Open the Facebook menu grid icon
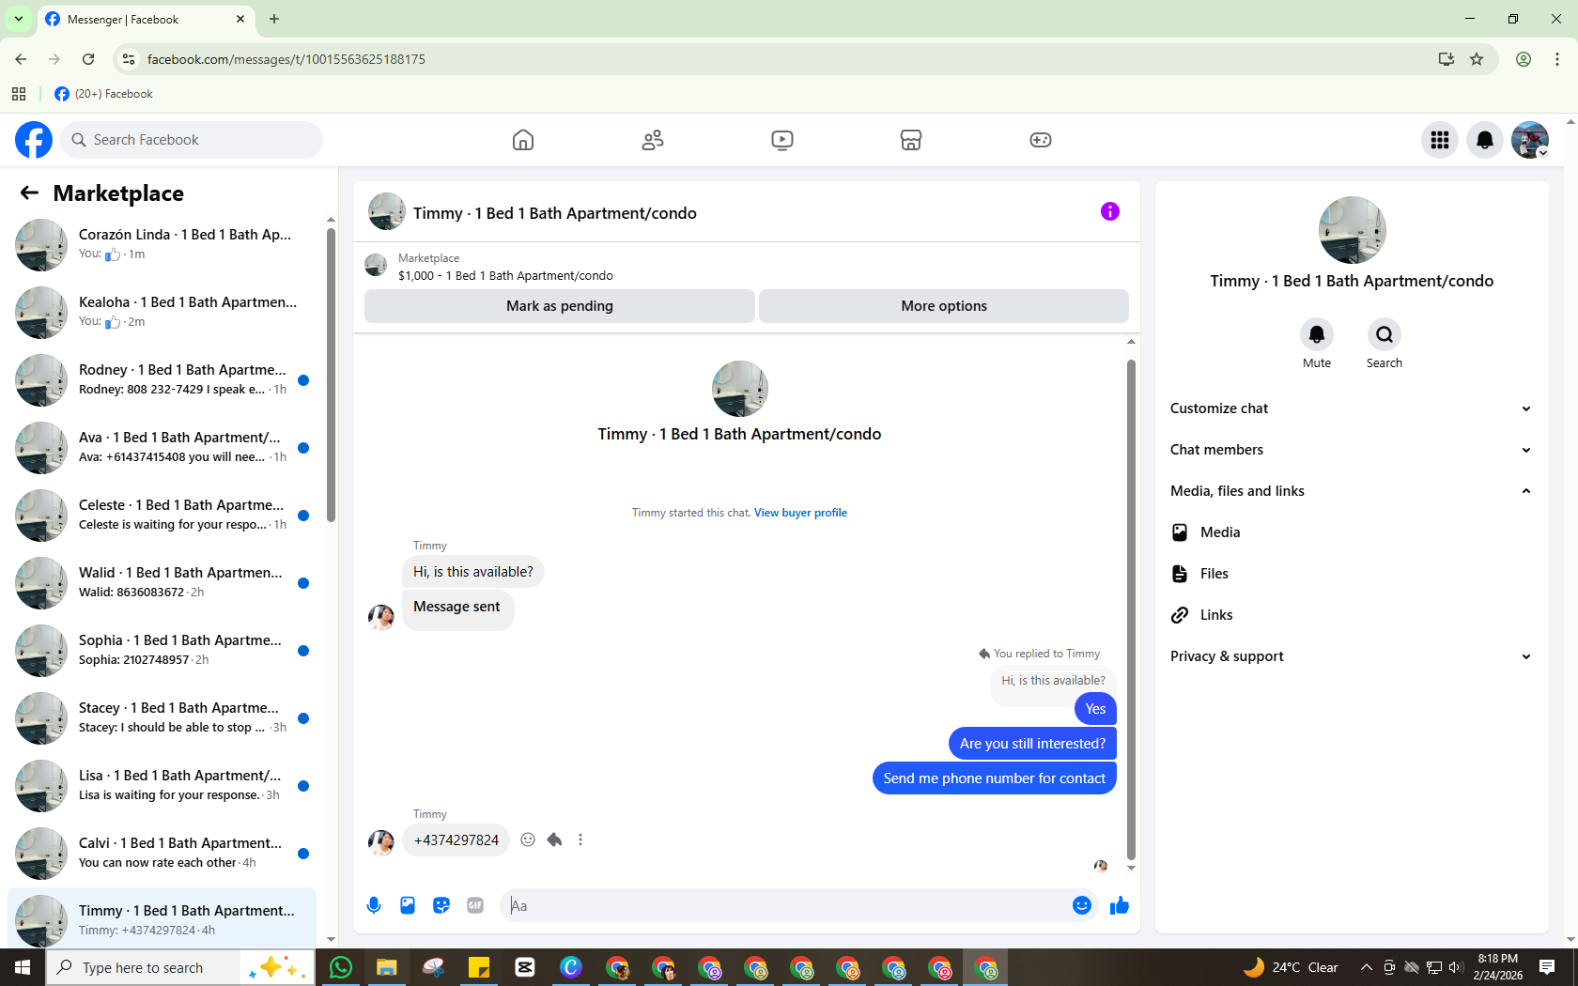The width and height of the screenshot is (1578, 986). pyautogui.click(x=1440, y=140)
